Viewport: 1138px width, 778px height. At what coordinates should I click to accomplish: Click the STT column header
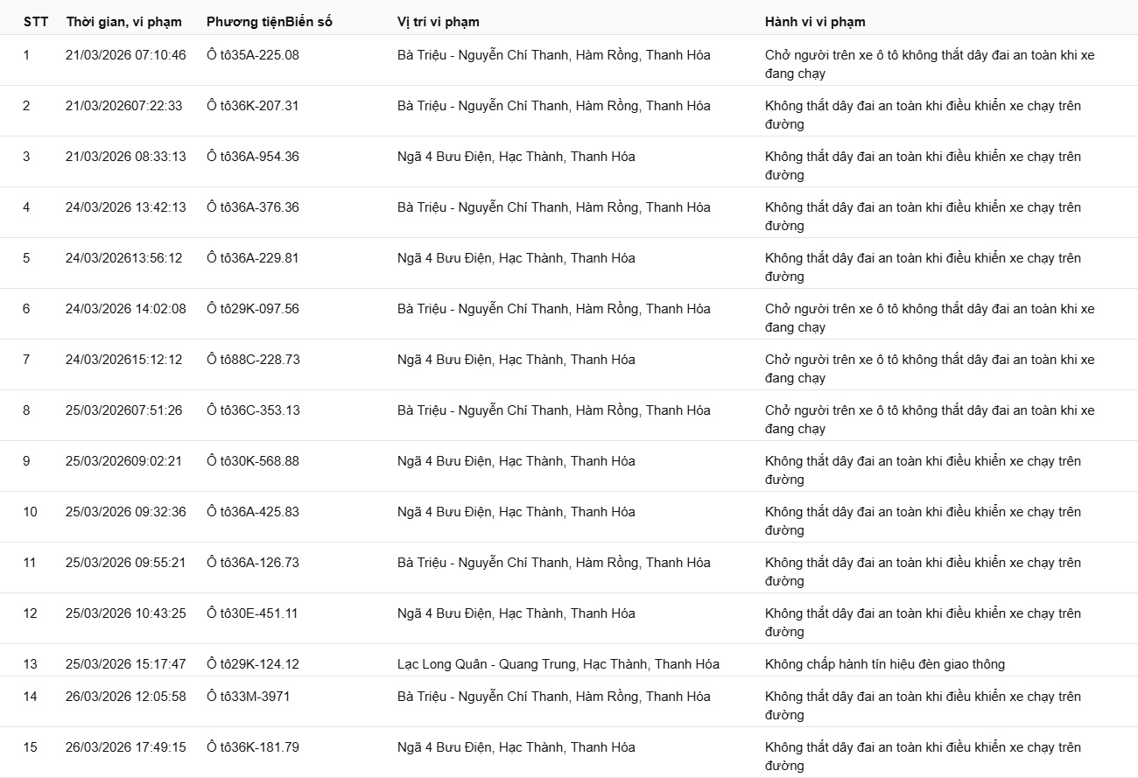coord(34,22)
